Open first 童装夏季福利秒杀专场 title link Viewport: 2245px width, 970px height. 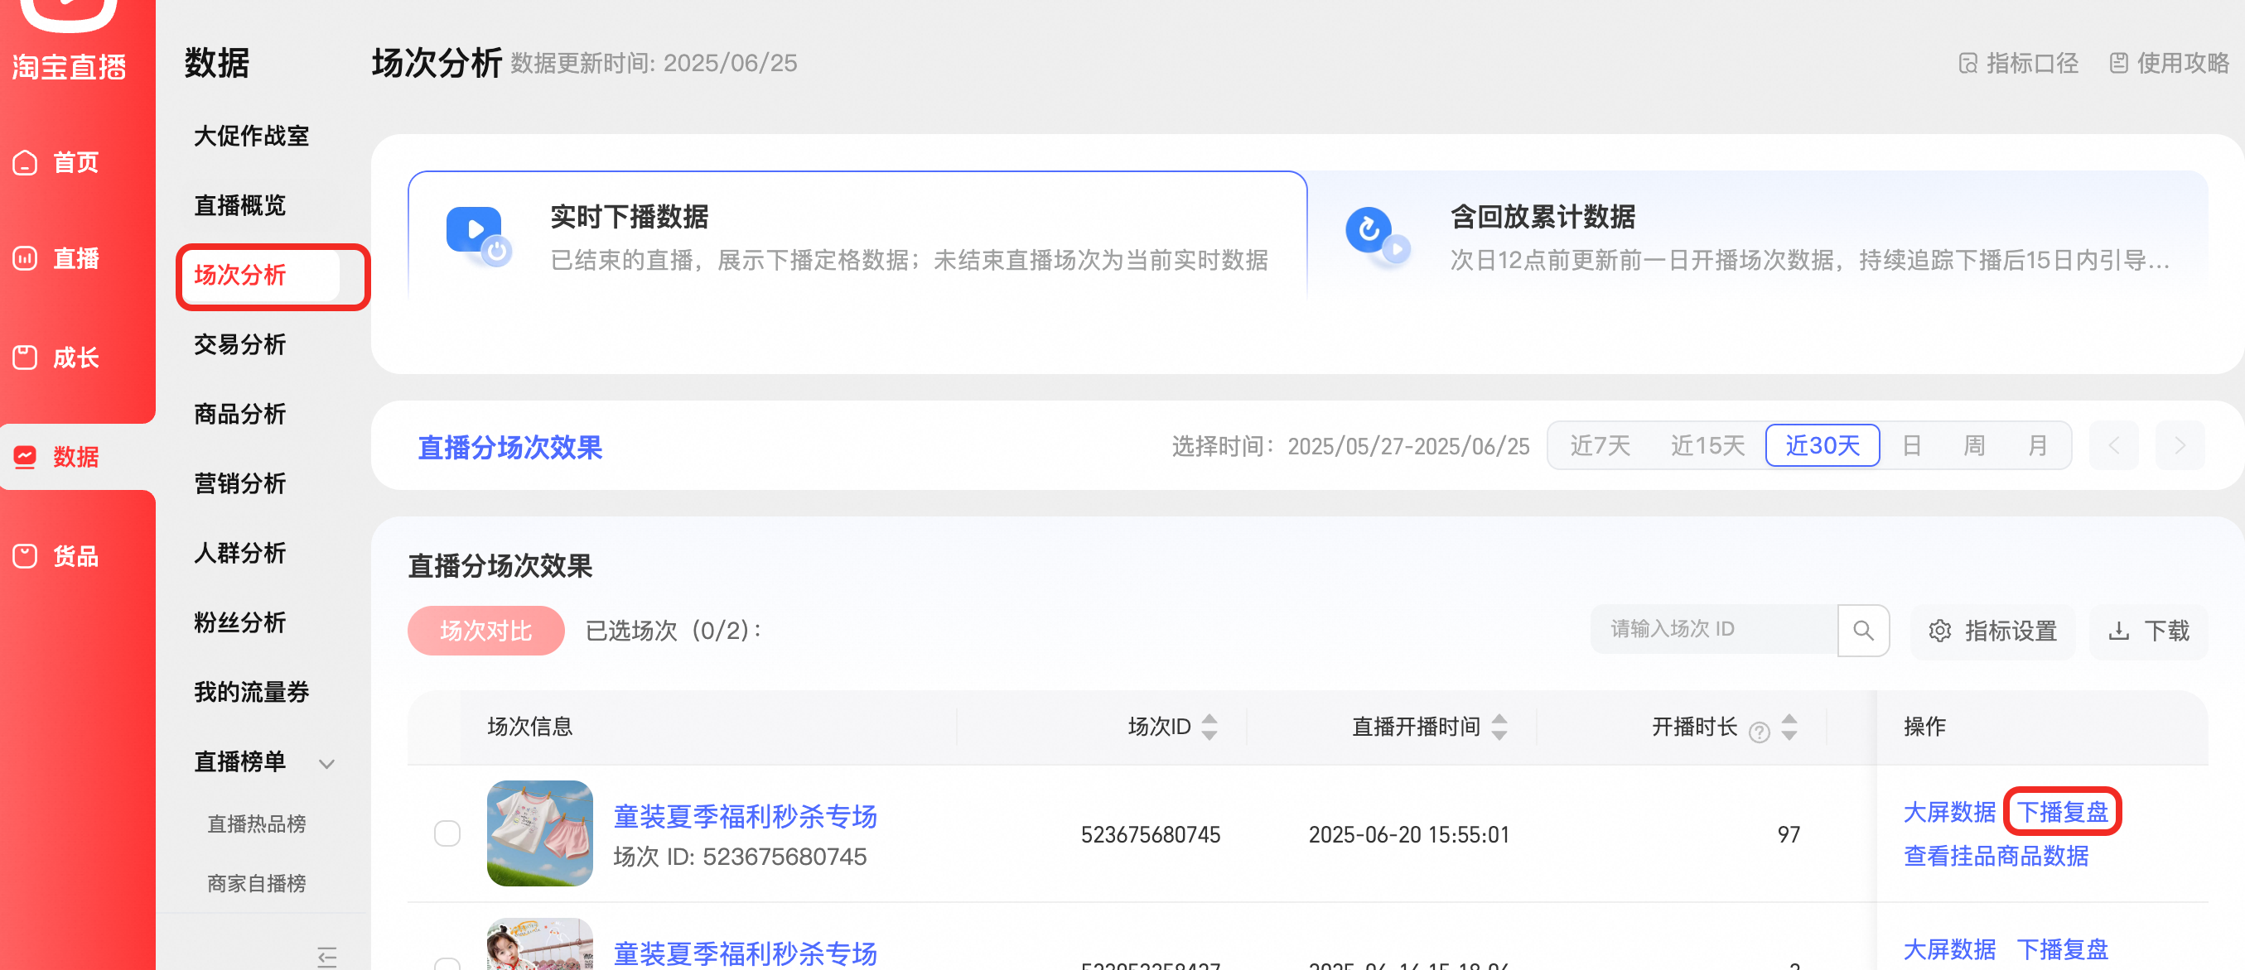(745, 816)
